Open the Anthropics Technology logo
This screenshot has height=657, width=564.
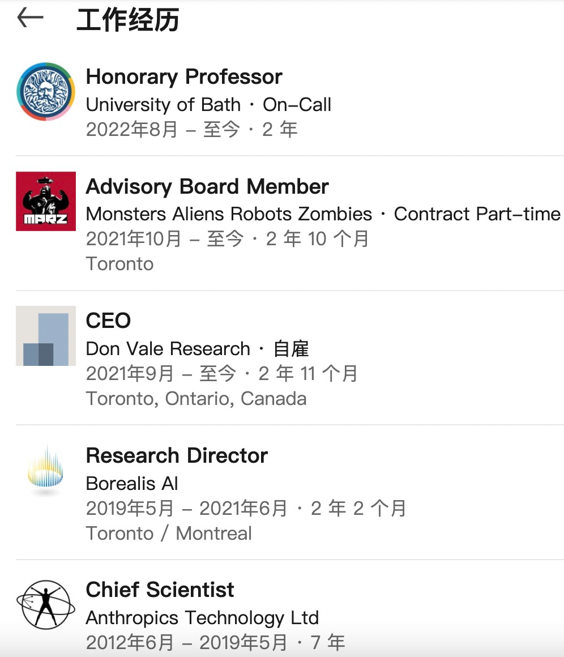point(46,605)
